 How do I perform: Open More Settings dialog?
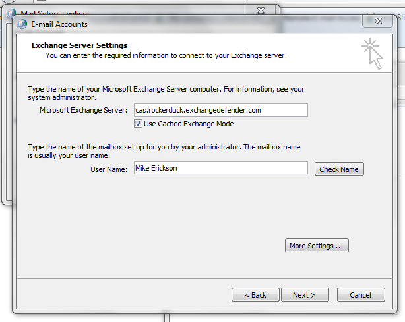pyautogui.click(x=317, y=246)
